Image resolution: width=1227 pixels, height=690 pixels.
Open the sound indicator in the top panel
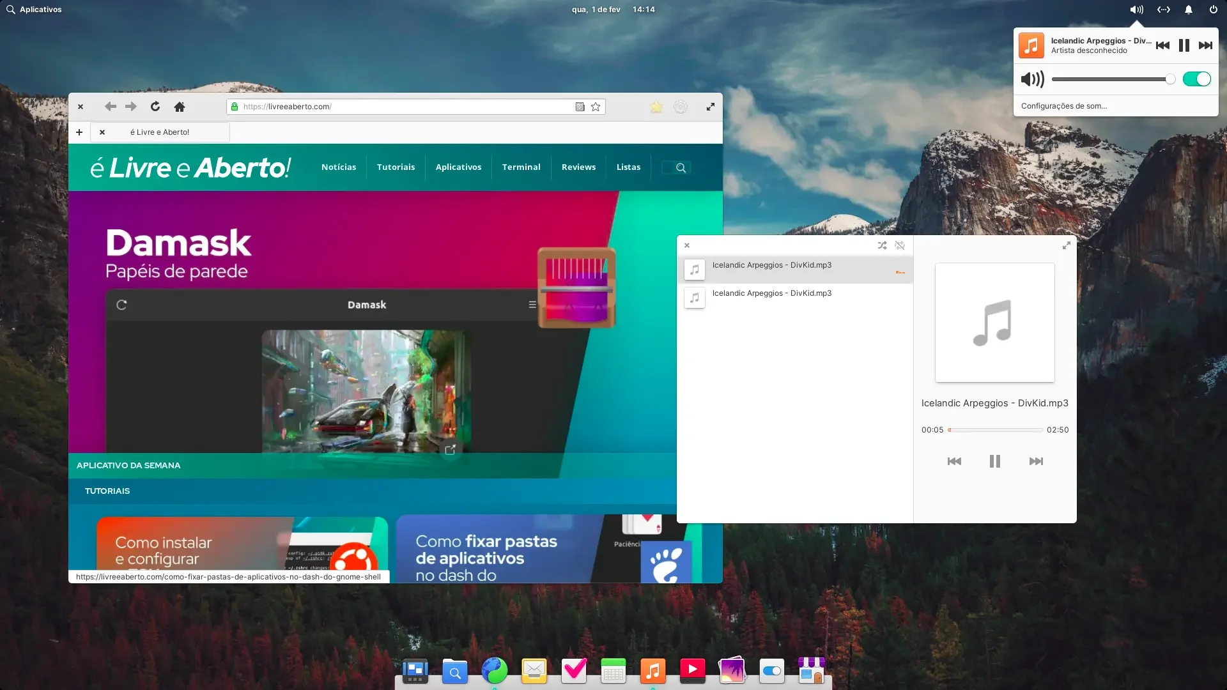point(1136,10)
